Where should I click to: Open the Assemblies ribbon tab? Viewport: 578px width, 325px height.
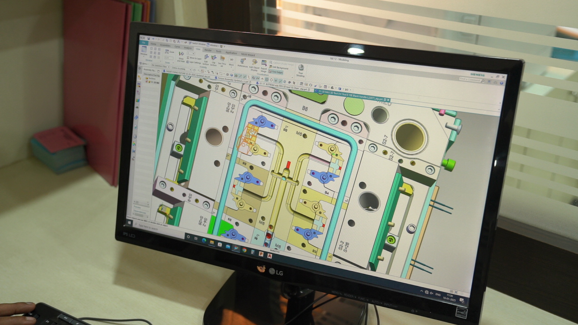tap(165, 45)
